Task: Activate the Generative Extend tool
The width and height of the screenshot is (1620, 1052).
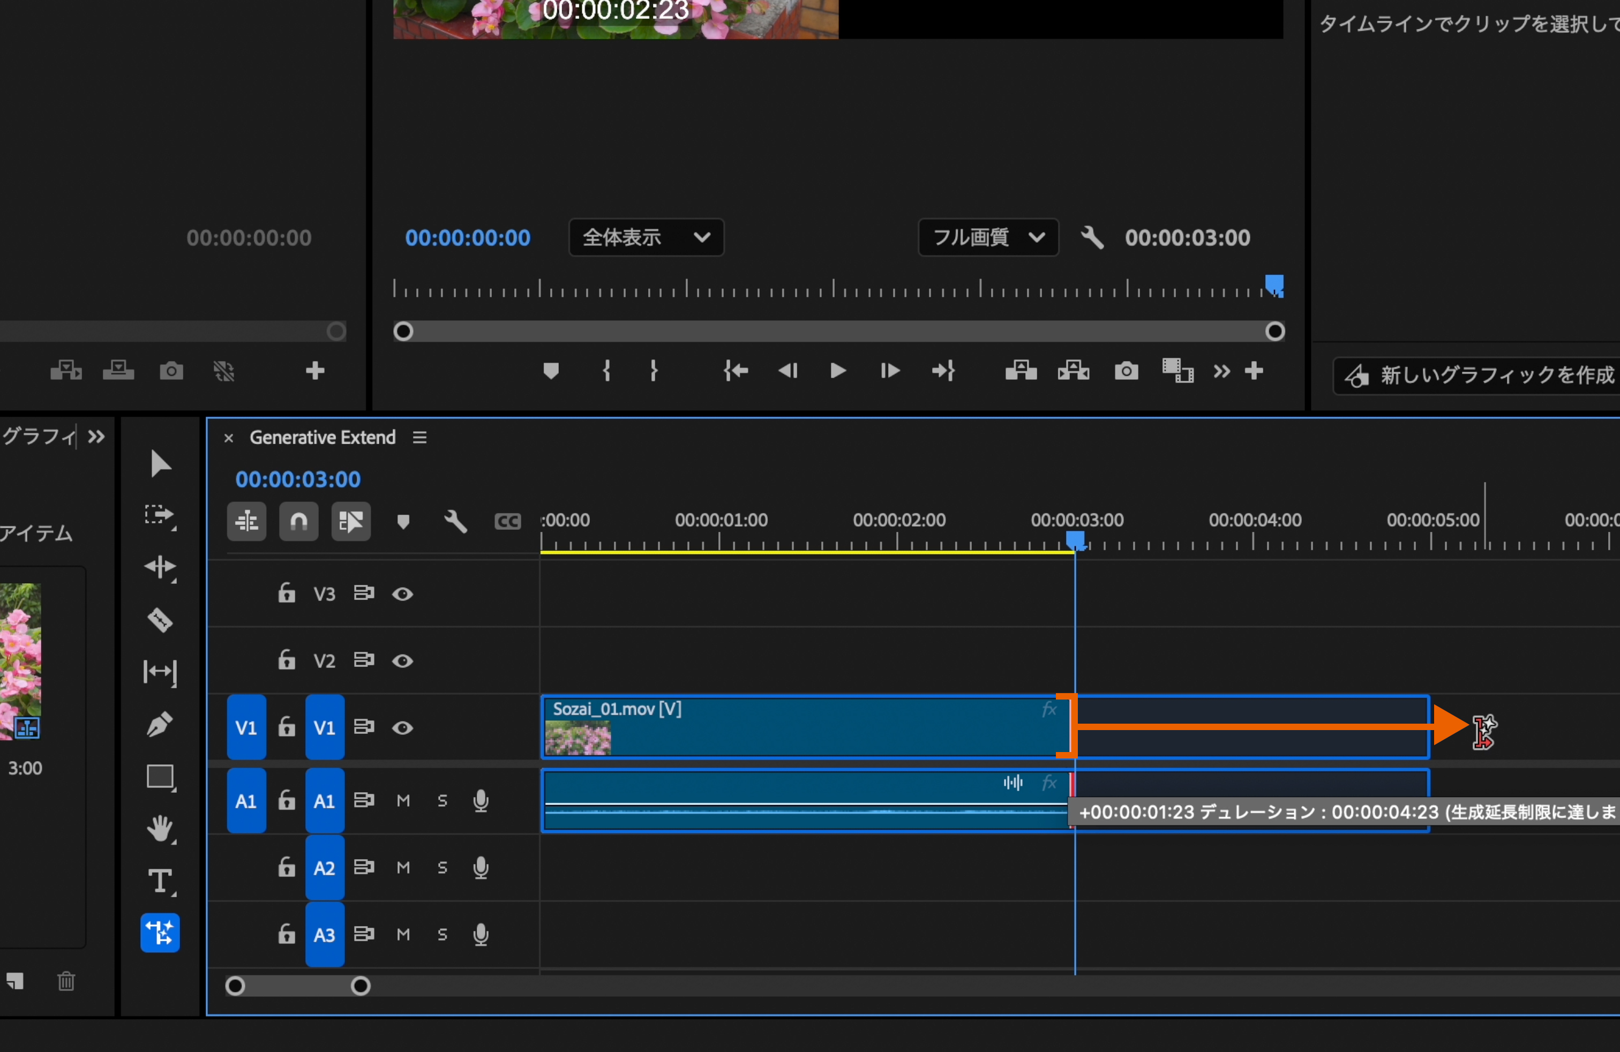Action: [x=160, y=932]
